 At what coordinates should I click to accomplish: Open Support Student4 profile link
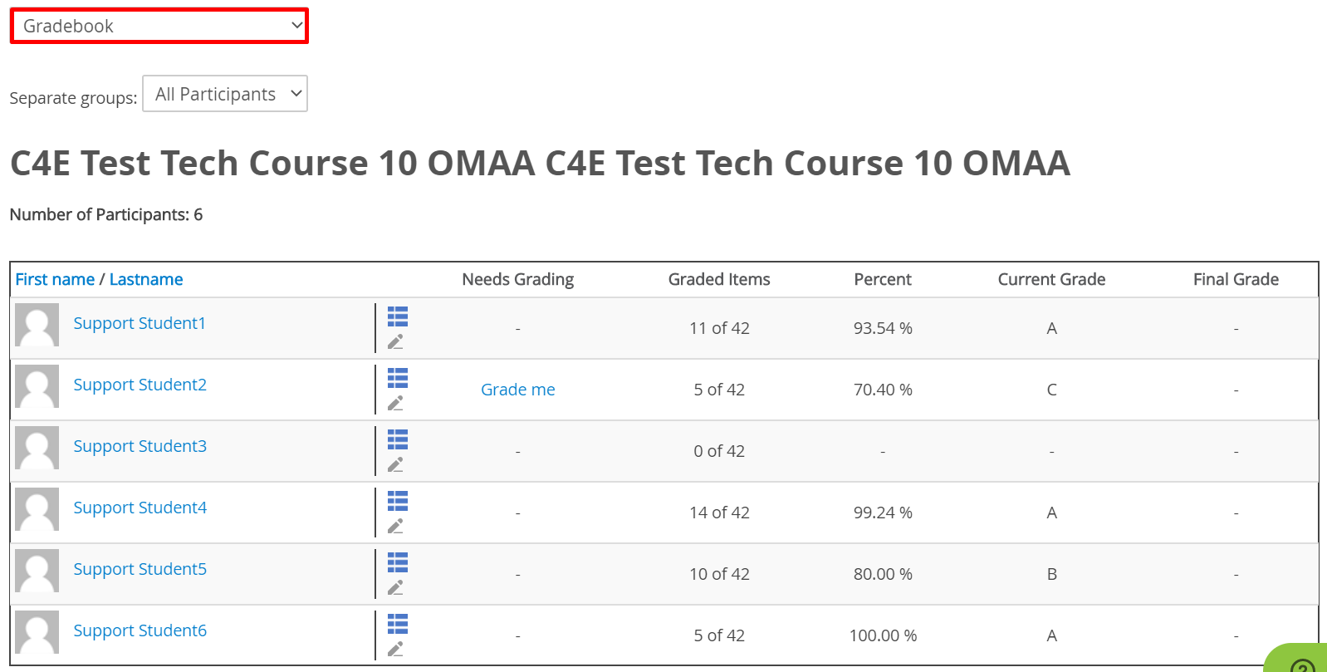[140, 508]
